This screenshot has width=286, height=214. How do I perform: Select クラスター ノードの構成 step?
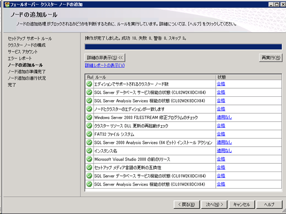click(x=27, y=45)
